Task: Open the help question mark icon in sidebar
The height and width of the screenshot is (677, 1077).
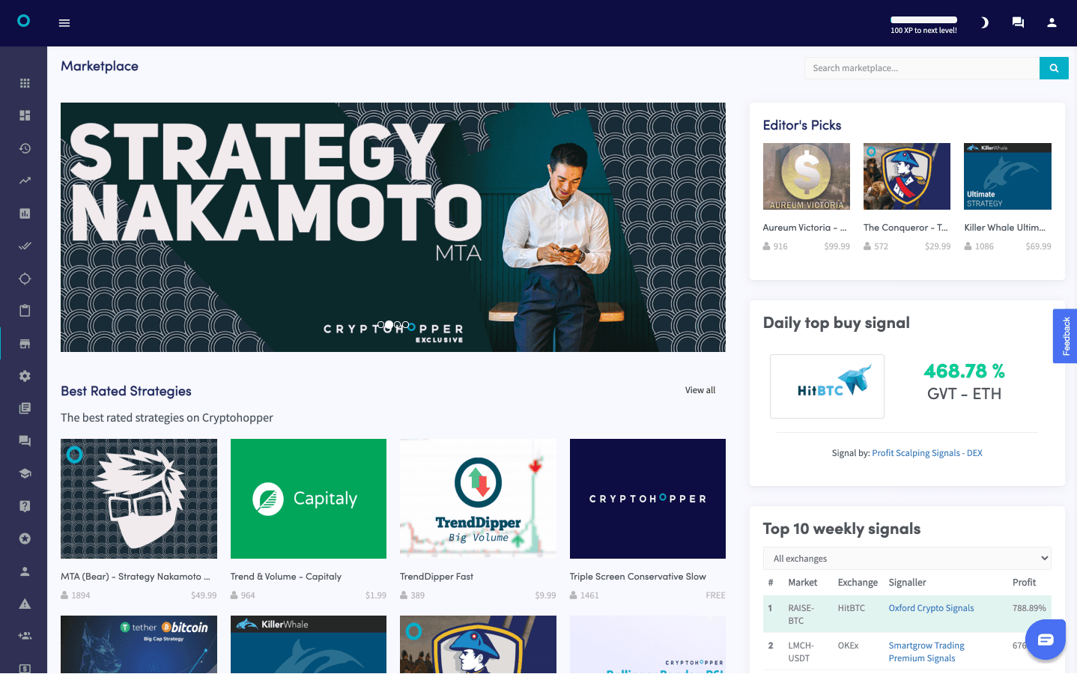Action: pos(25,506)
